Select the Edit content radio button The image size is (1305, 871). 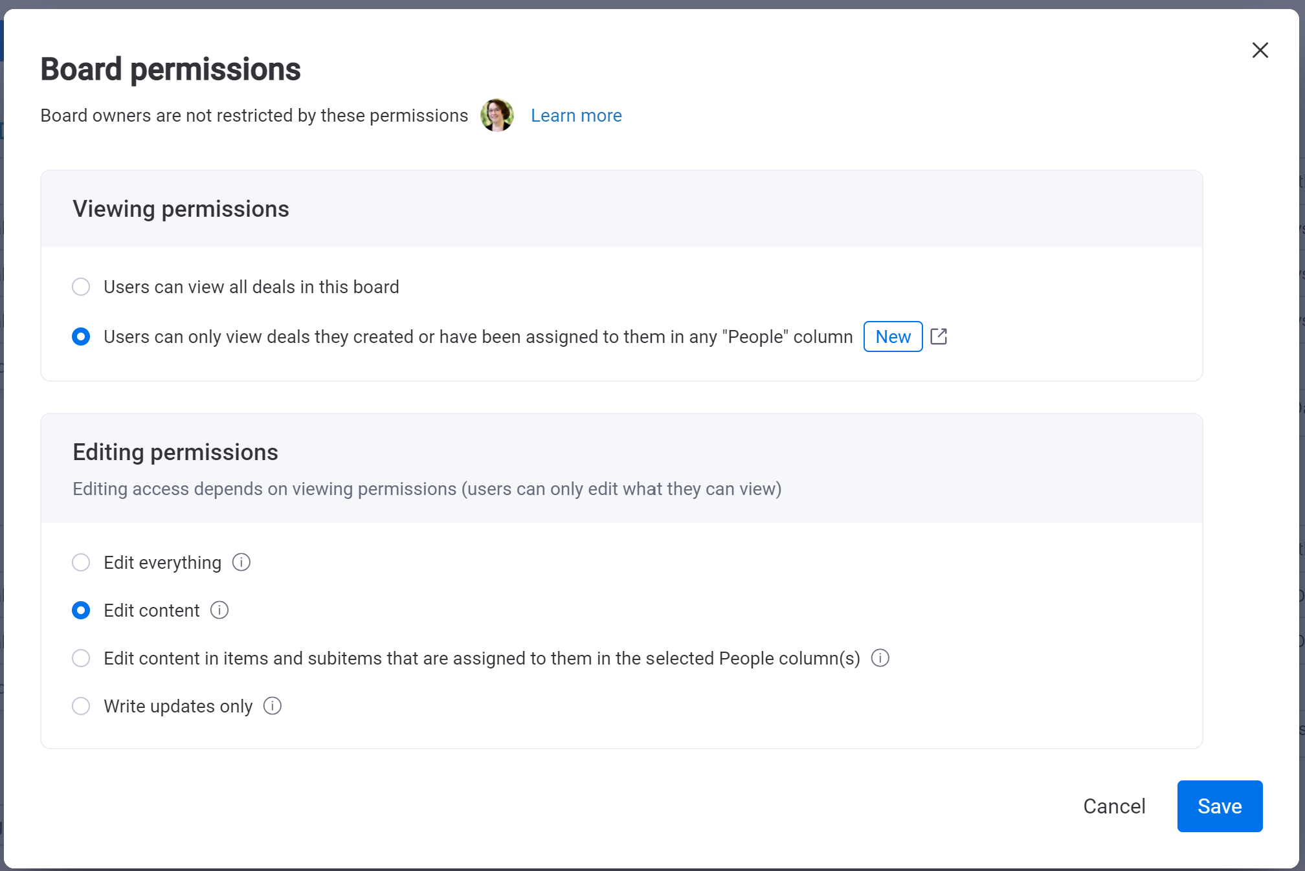click(x=81, y=610)
